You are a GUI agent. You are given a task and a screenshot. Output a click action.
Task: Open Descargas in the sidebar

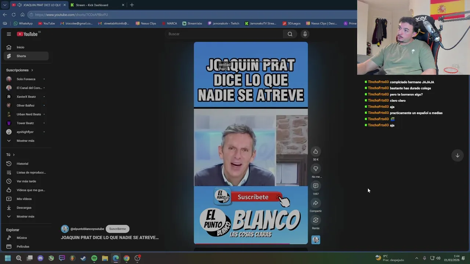pyautogui.click(x=26, y=208)
